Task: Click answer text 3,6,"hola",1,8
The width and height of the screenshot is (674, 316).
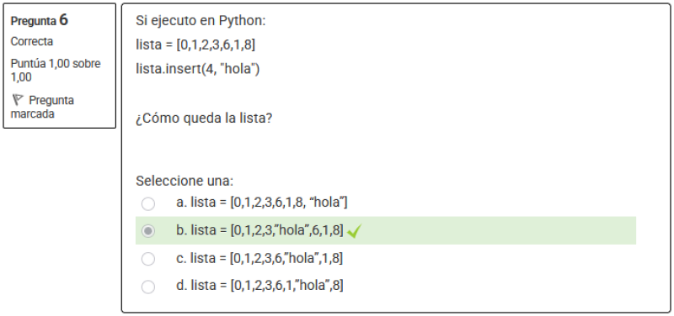Action: [259, 258]
